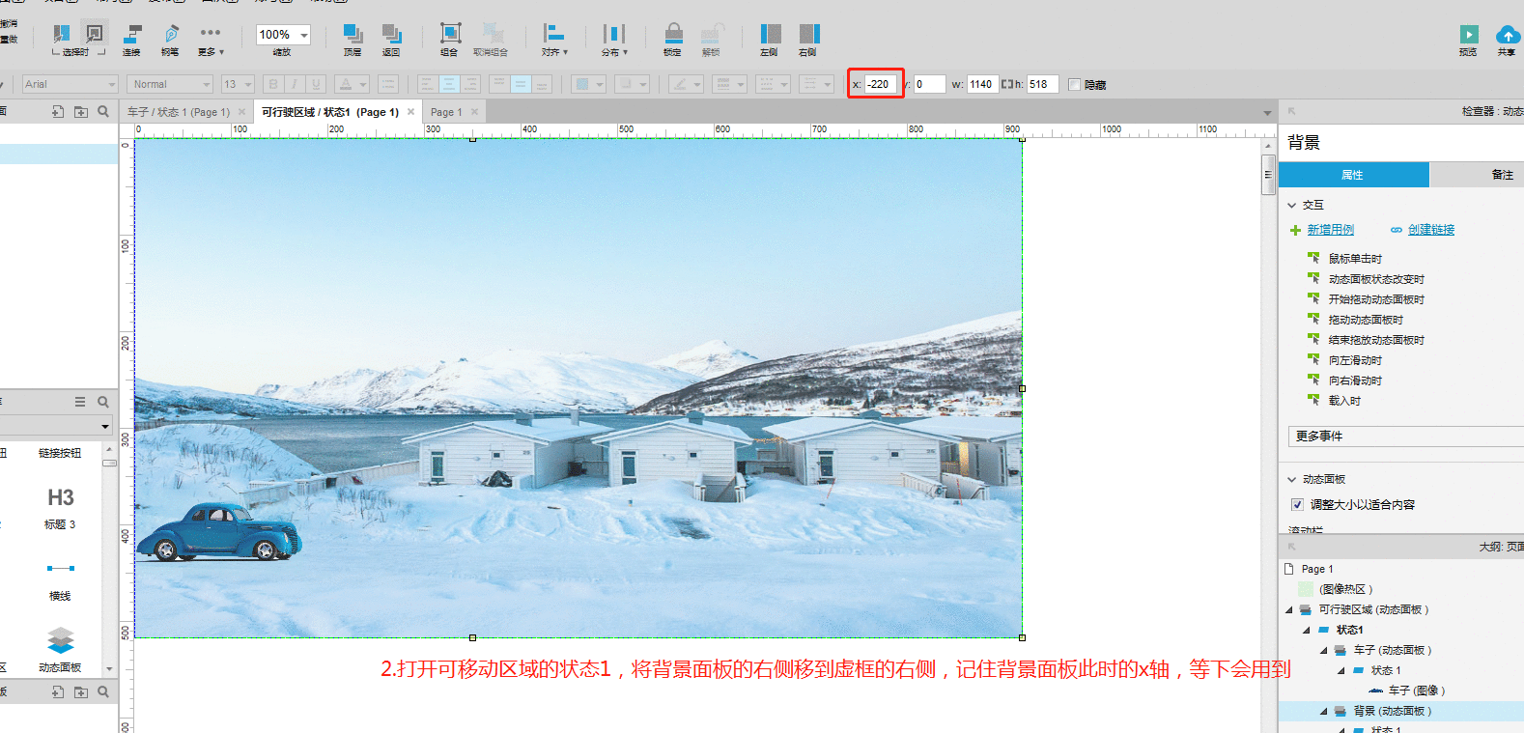
Task: Add a new folder in pages panel
Action: (81, 112)
